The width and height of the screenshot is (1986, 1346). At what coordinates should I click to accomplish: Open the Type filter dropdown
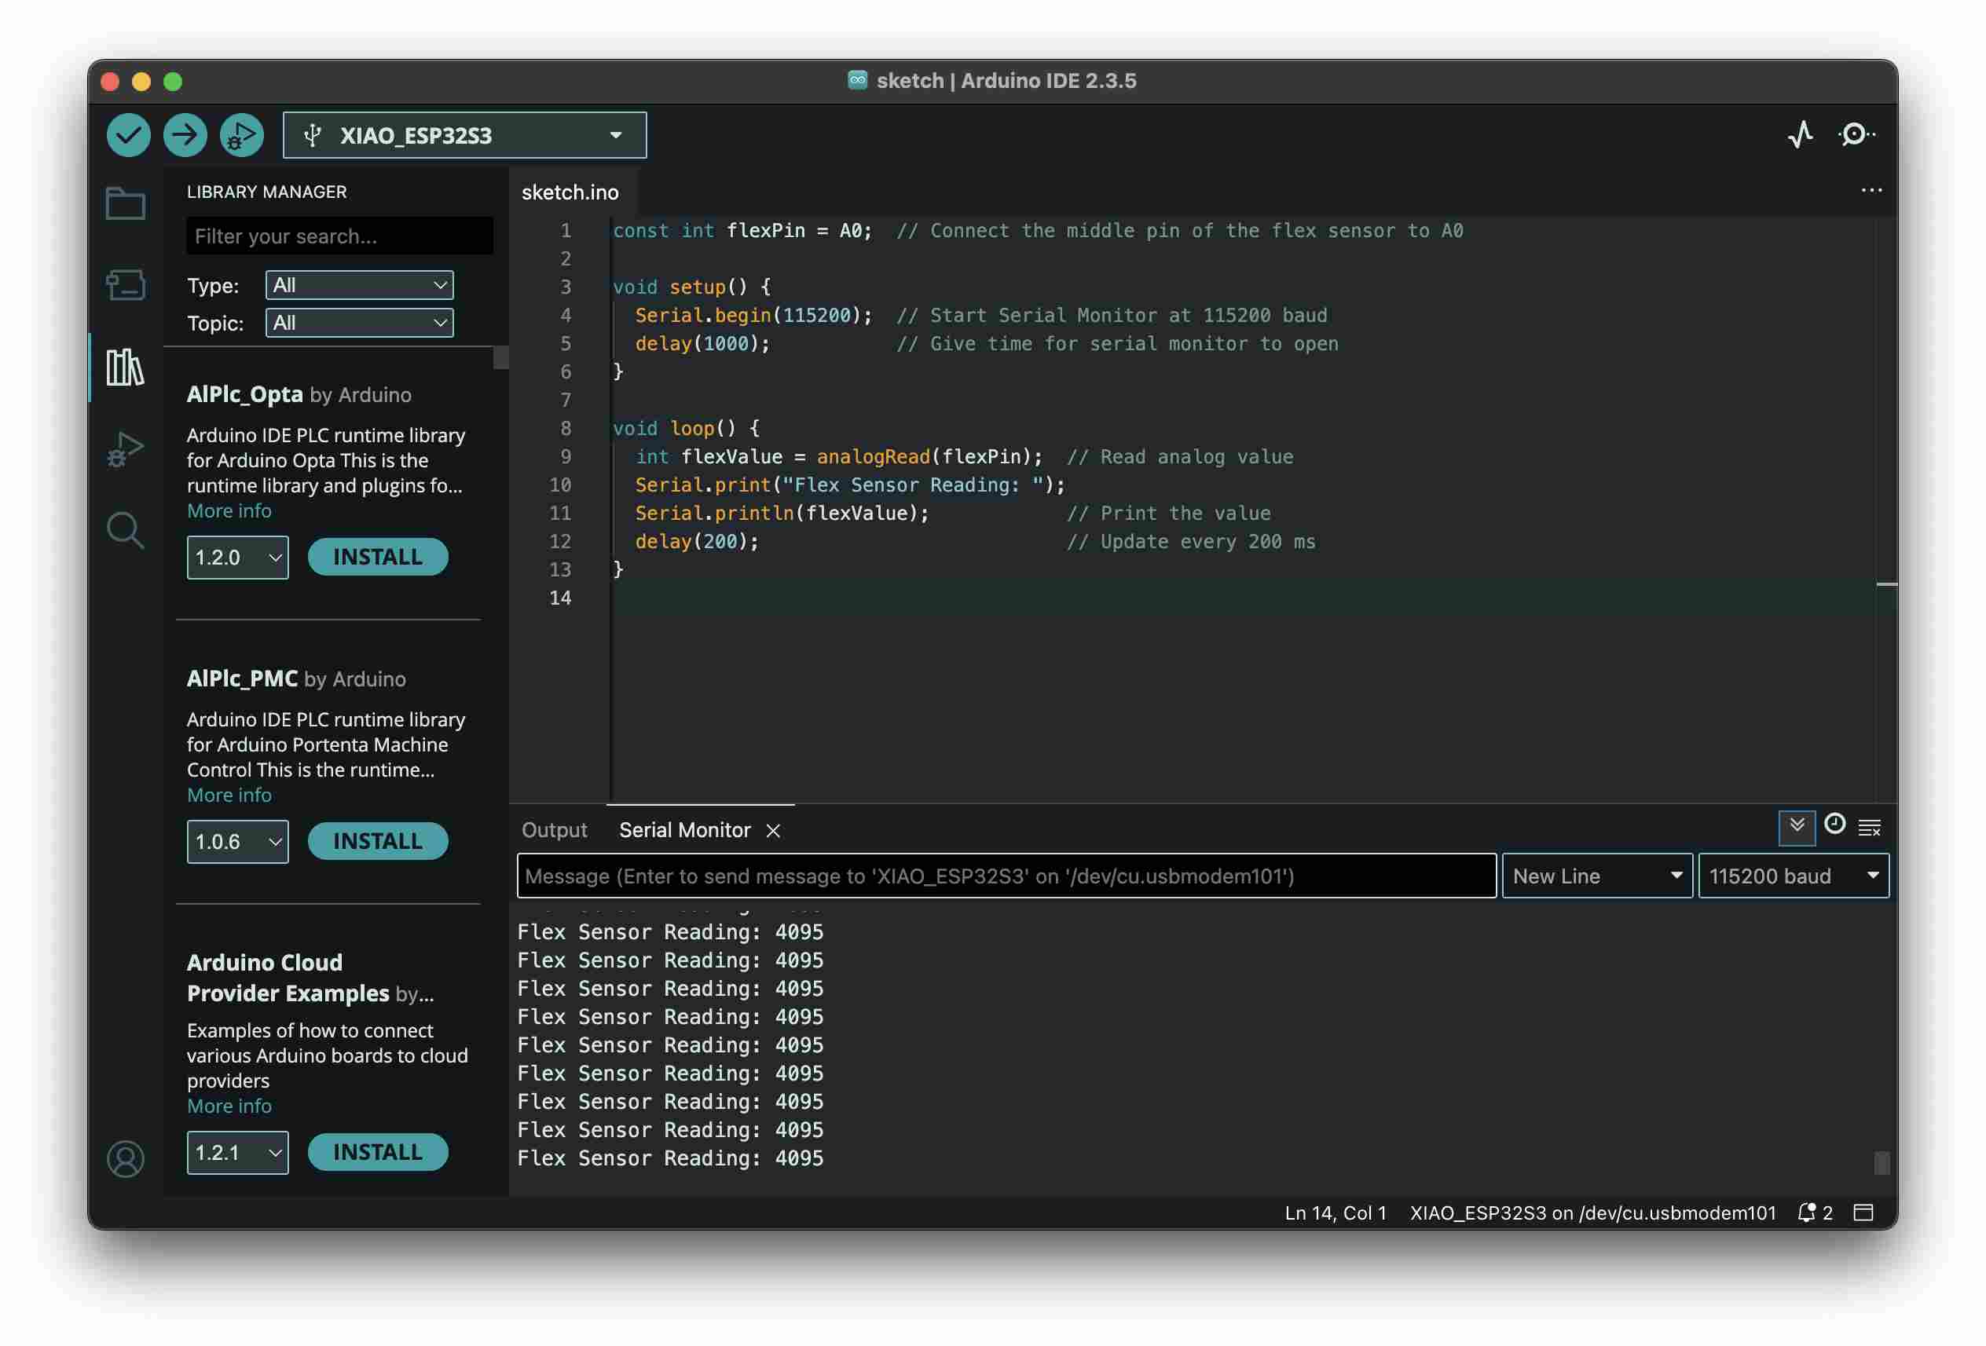coord(359,285)
